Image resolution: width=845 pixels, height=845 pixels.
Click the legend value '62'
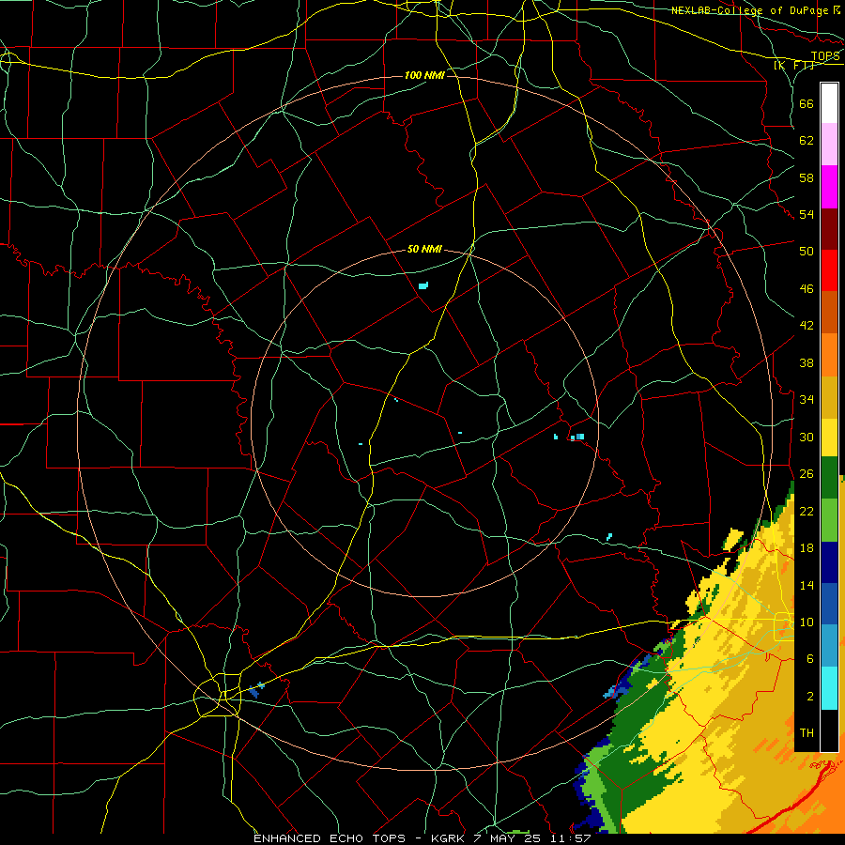click(x=807, y=141)
